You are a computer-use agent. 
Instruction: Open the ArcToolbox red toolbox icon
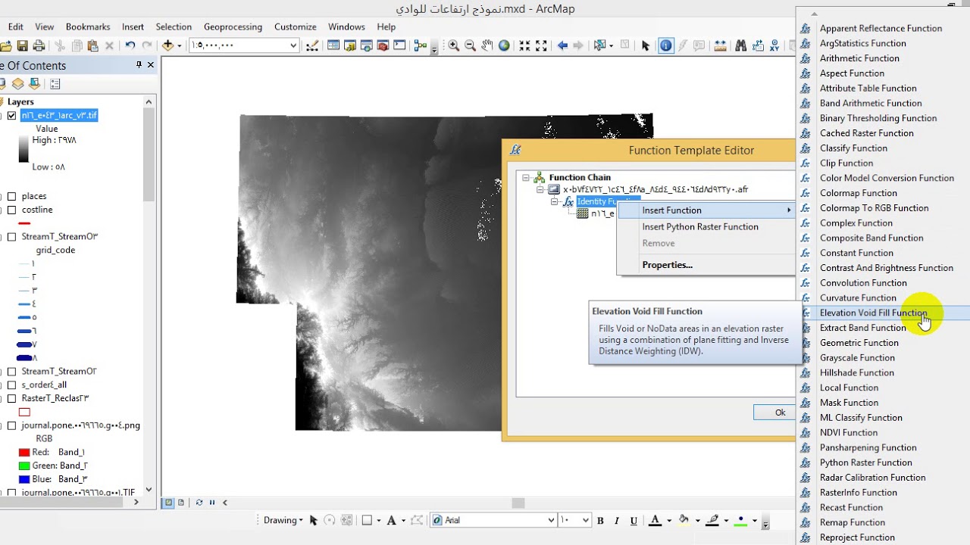point(383,45)
